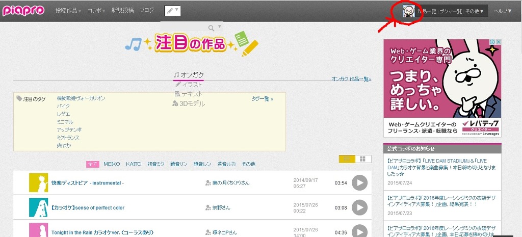Open the Levtech rabbit advertisement
This screenshot has height=237, width=522.
click(x=442, y=88)
